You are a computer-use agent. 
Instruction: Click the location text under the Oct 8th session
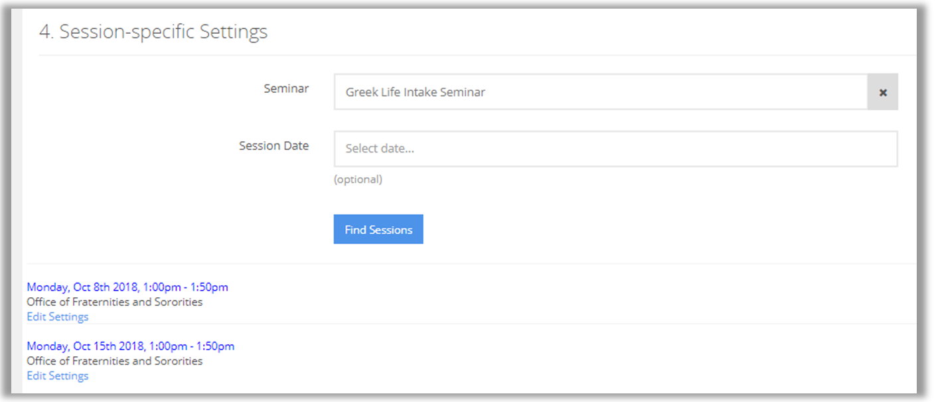(114, 302)
